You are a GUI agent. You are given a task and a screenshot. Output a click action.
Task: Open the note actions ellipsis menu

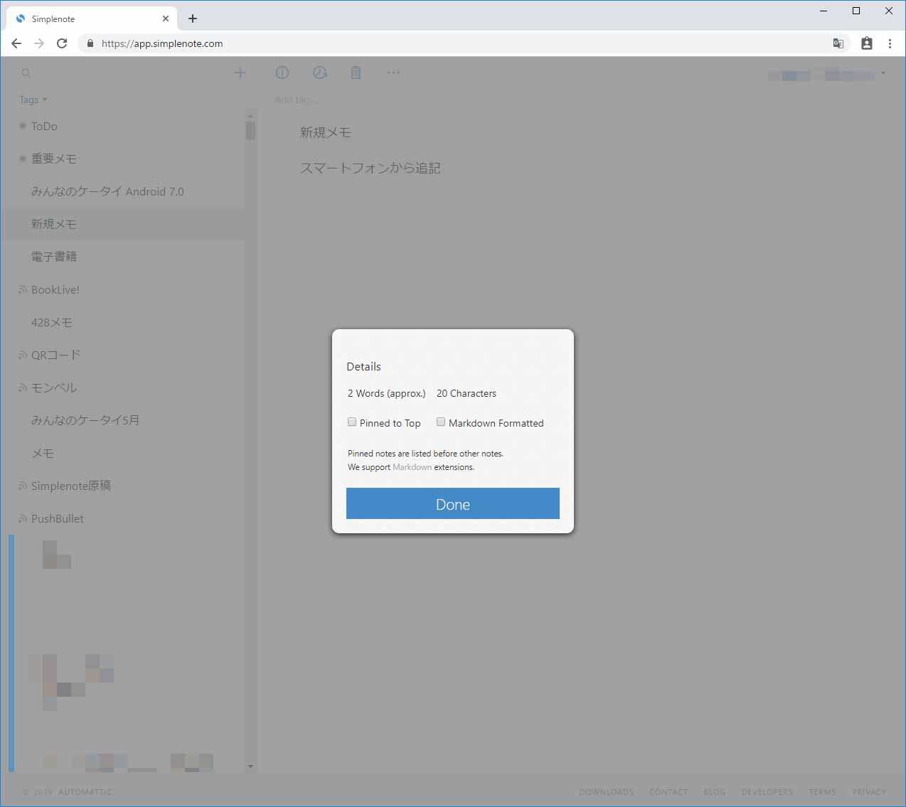coord(393,73)
